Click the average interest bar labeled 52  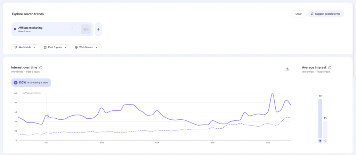(x=320, y=118)
